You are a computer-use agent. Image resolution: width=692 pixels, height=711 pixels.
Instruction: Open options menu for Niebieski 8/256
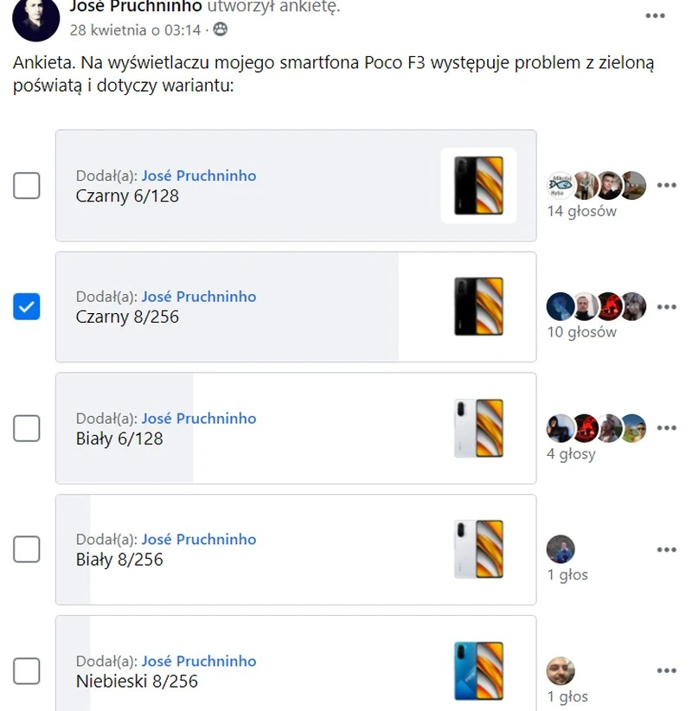(x=666, y=671)
